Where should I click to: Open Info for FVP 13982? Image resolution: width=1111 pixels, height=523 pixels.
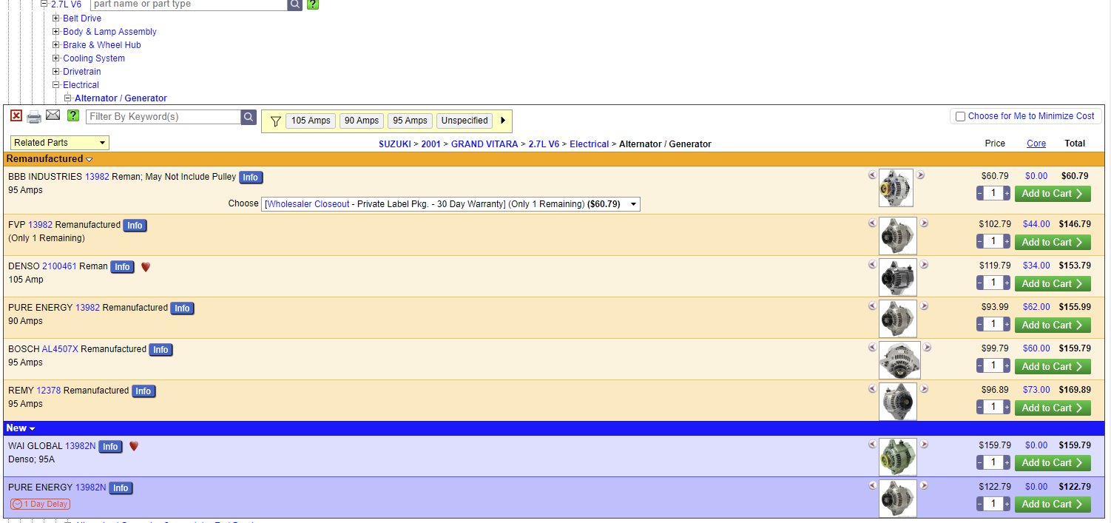[x=135, y=226]
